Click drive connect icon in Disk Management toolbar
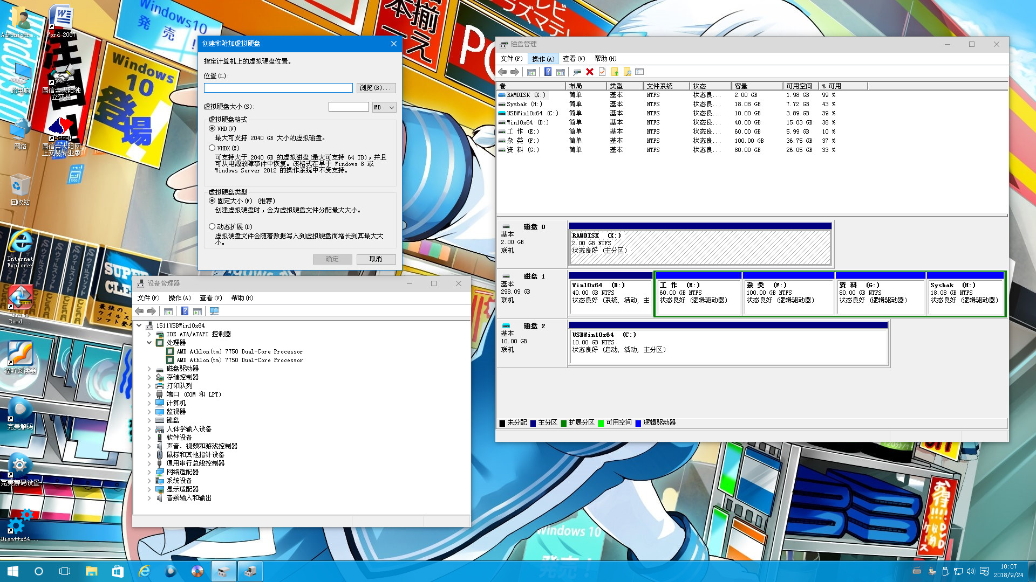Screen dimensions: 1036x582 pos(577,72)
